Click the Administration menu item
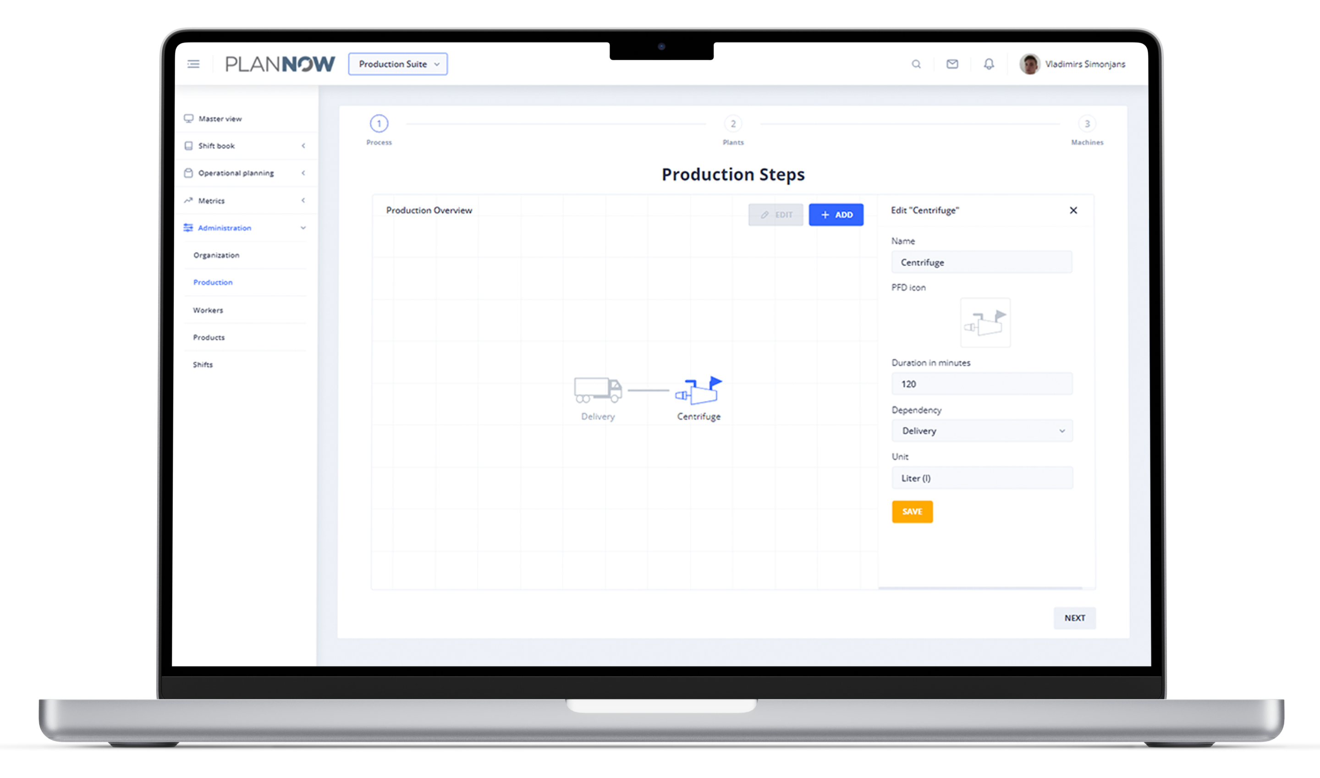Screen dimensions: 1320x778 (224, 228)
